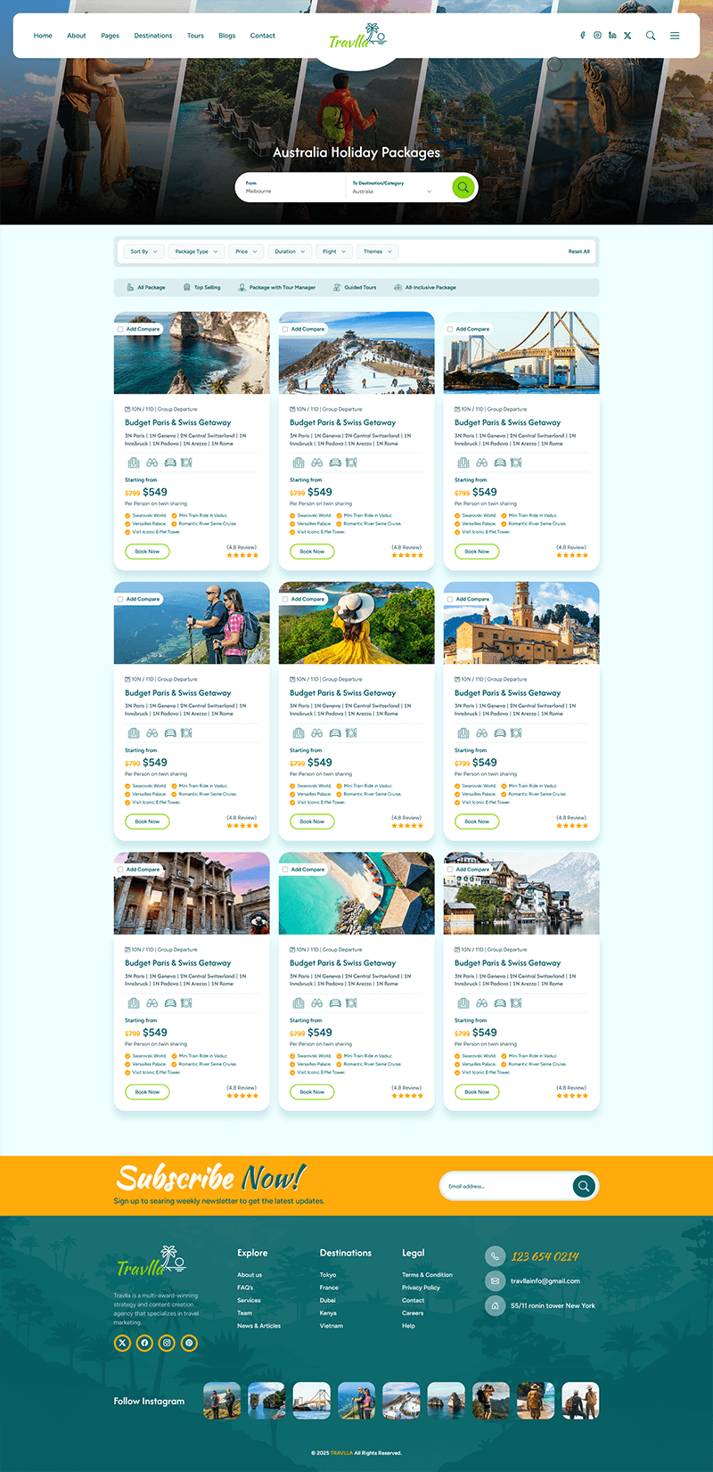The image size is (713, 1472).
Task: Open the first Follow Instagram thumbnail
Action: 222,1401
